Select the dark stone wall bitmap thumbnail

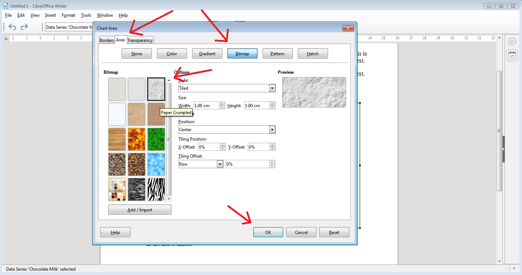point(137,189)
